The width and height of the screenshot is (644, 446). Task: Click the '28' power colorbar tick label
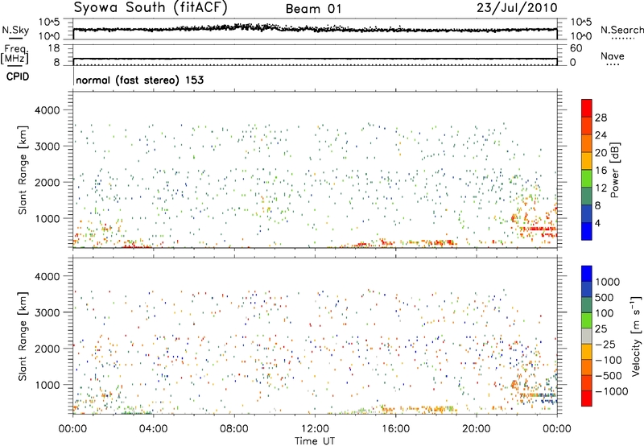[601, 118]
